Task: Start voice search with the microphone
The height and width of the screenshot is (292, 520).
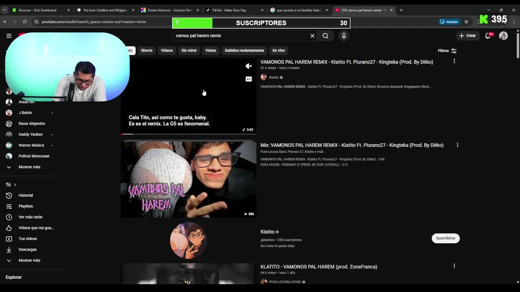Action: point(344,36)
